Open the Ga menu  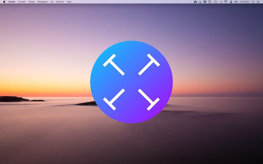coord(52,2)
